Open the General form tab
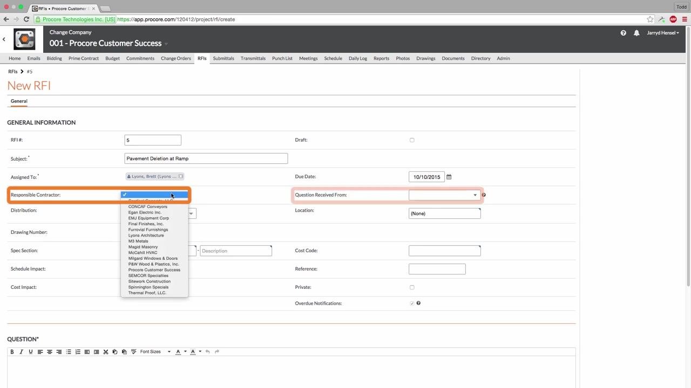Screen dimensions: 691x388 [19, 101]
